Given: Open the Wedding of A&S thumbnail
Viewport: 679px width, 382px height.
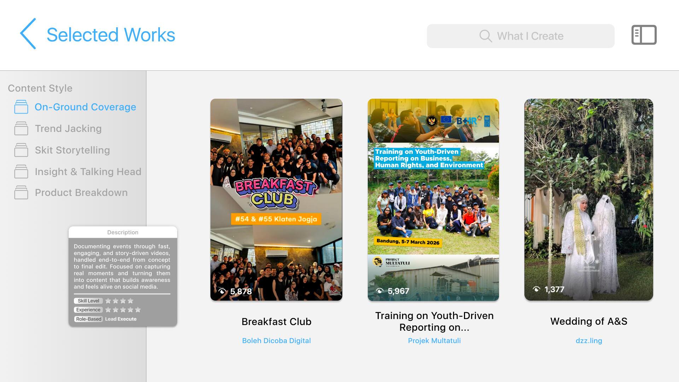Looking at the screenshot, I should (x=589, y=200).
